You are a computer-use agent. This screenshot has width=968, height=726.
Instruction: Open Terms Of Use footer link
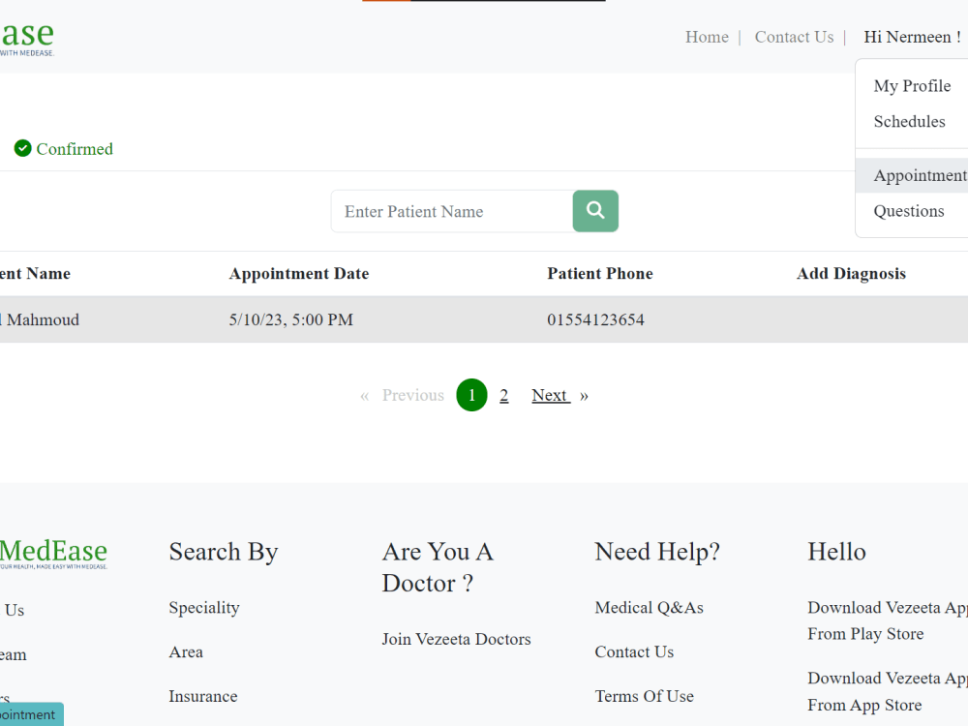coord(645,696)
